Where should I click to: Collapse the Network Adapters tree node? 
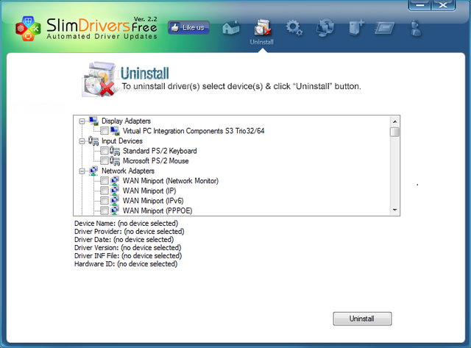tap(82, 171)
